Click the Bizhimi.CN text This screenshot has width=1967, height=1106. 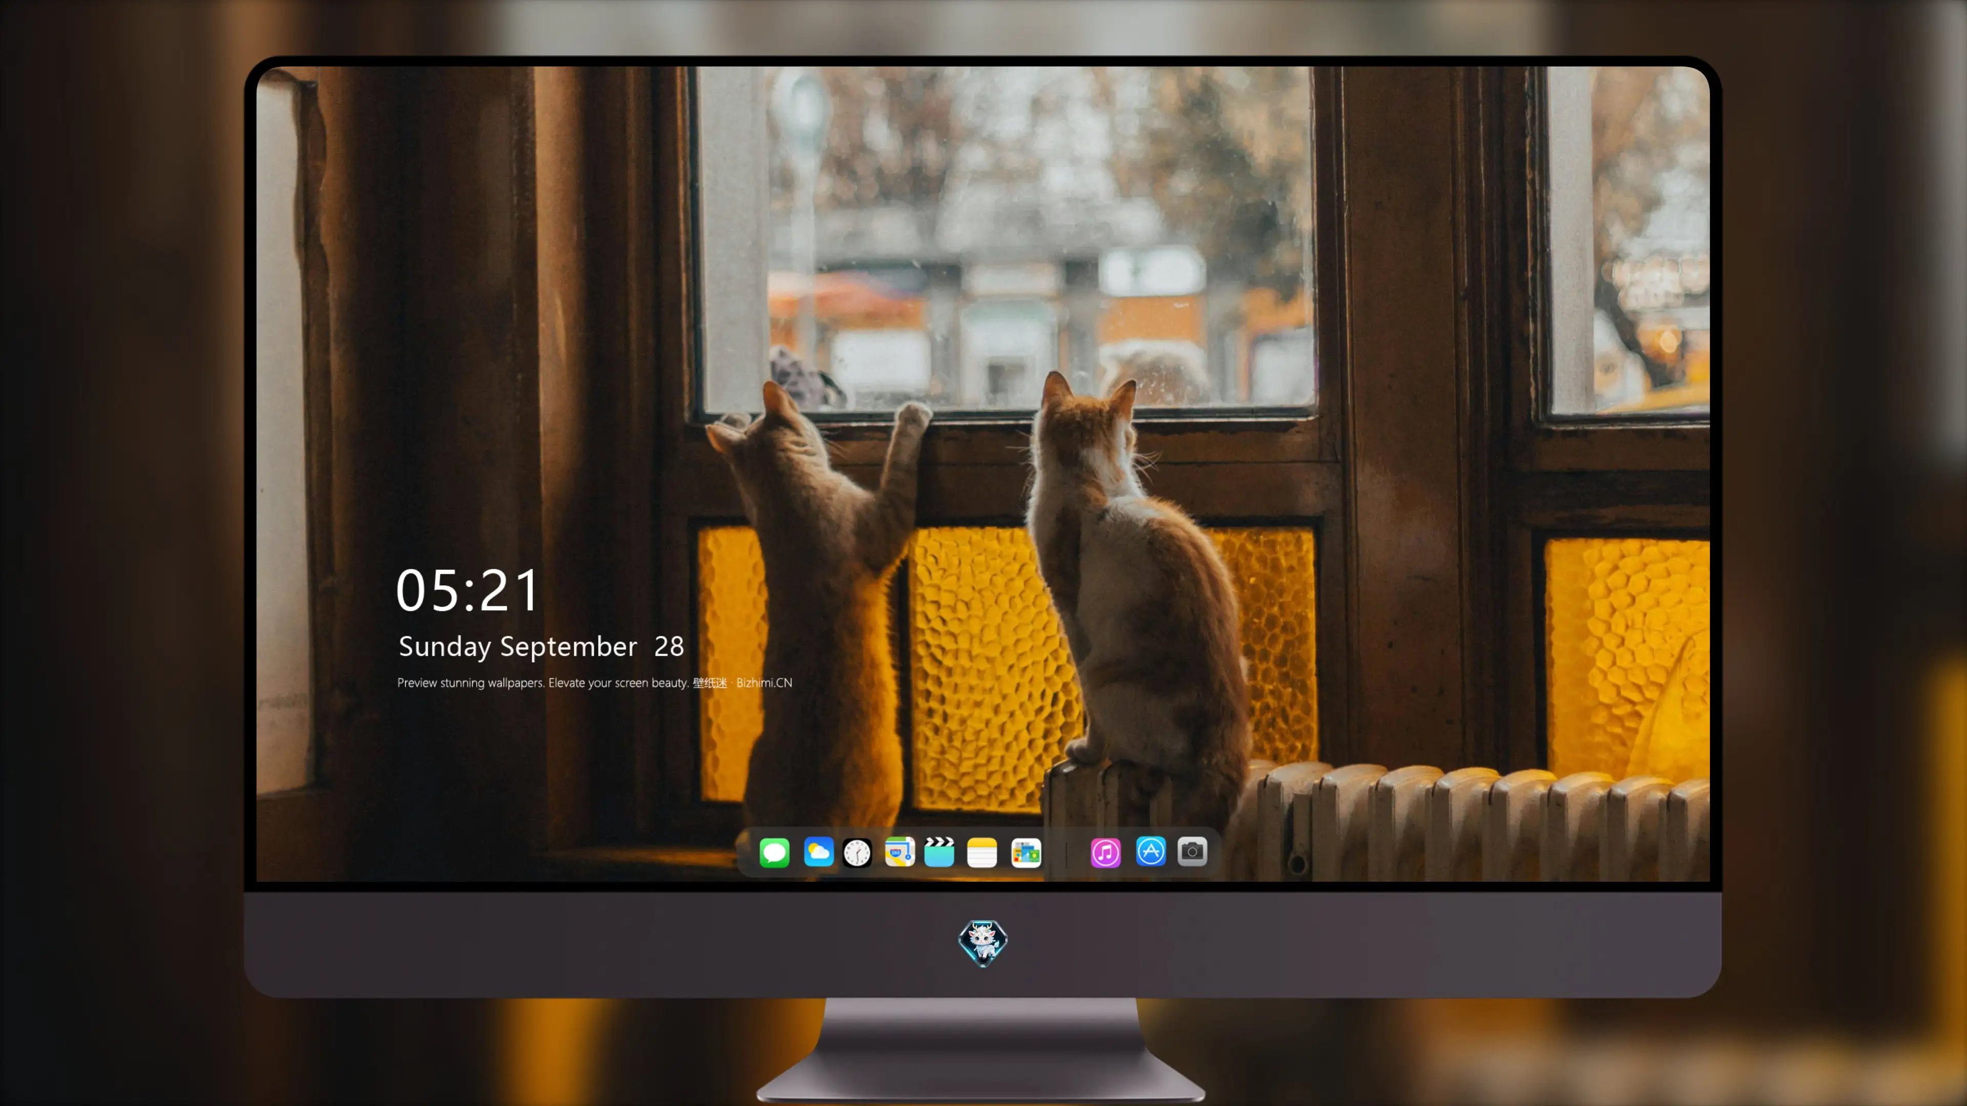pyautogui.click(x=764, y=683)
